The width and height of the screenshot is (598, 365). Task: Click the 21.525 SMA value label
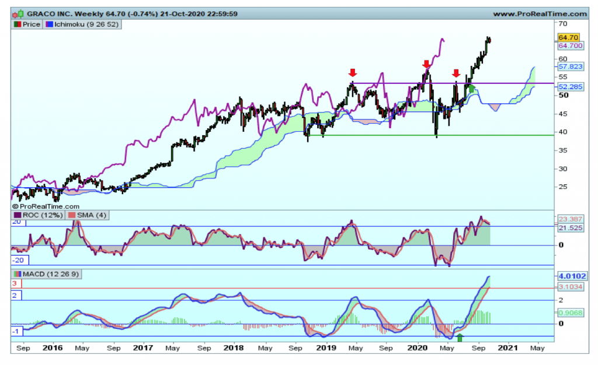click(571, 228)
